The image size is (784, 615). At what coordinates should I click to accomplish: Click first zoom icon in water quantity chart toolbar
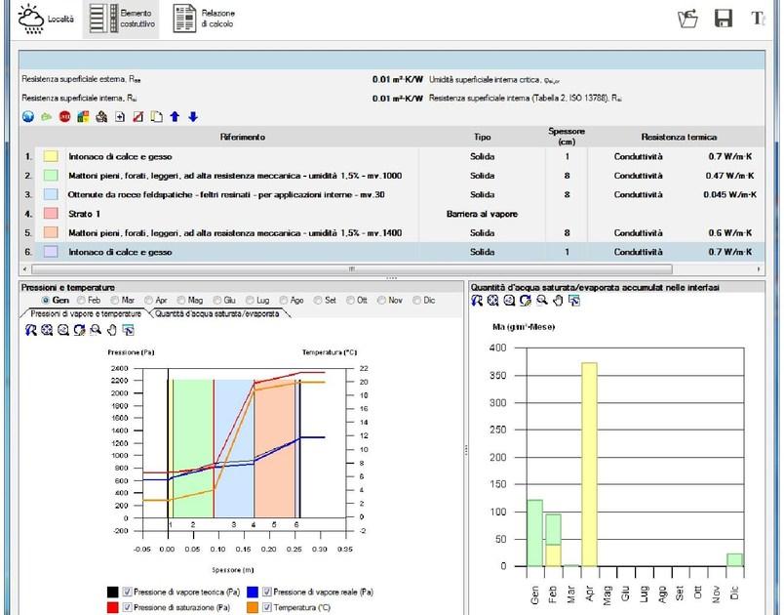[x=477, y=301]
